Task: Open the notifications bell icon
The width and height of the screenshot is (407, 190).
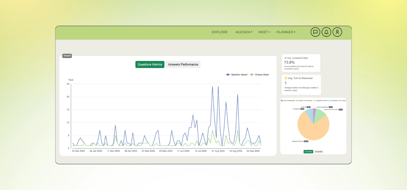Action: tap(326, 32)
